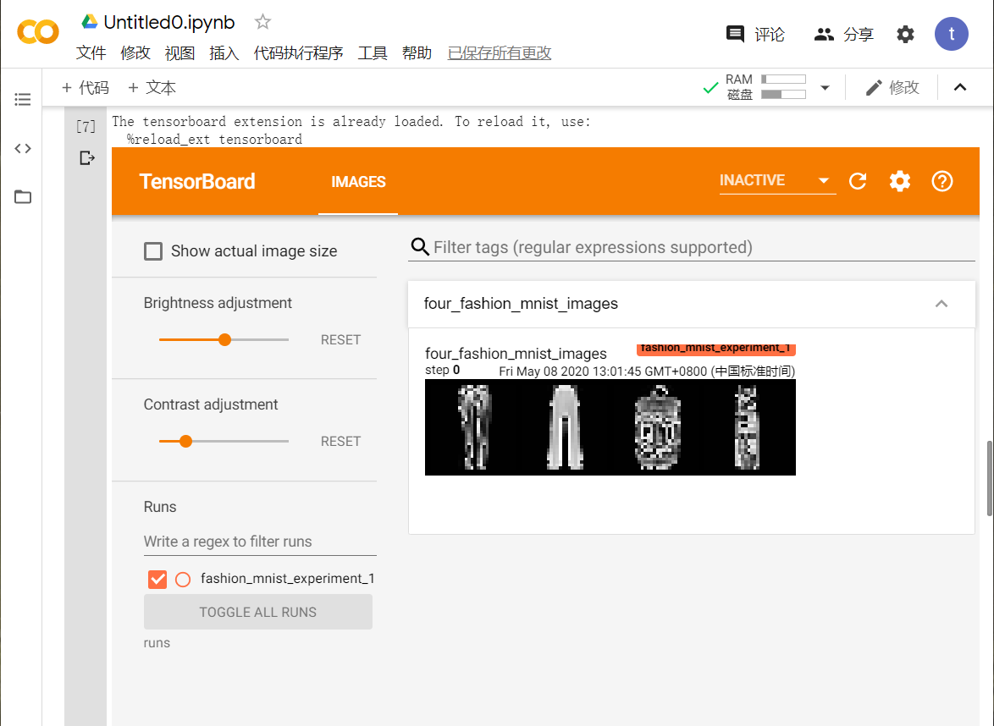Open the comments (评论) panel
Viewport: 994px width, 726px height.
(x=755, y=34)
